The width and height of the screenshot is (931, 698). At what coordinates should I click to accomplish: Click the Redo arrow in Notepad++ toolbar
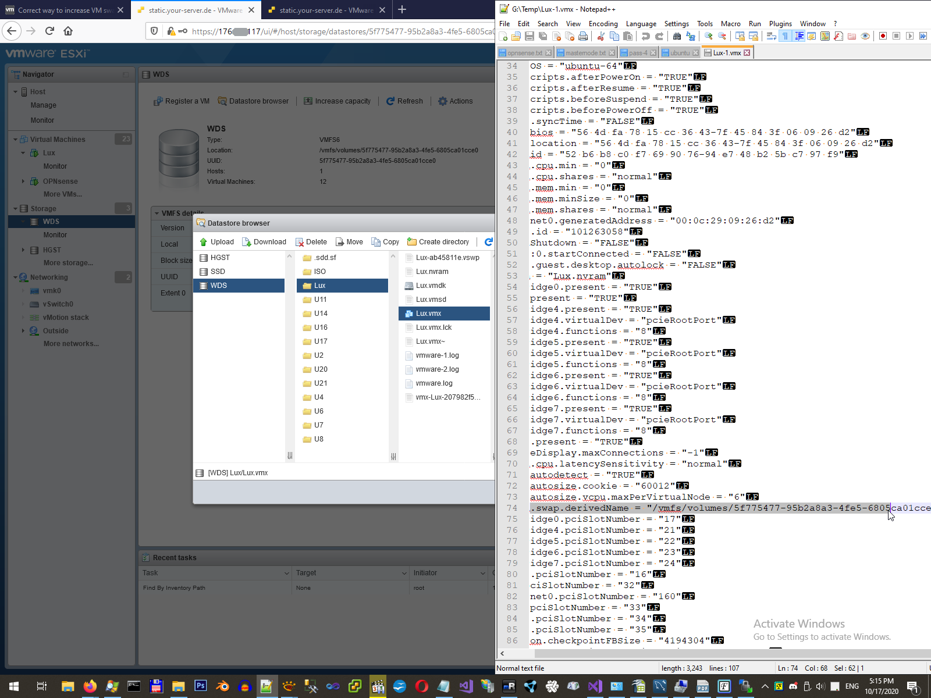click(x=659, y=36)
